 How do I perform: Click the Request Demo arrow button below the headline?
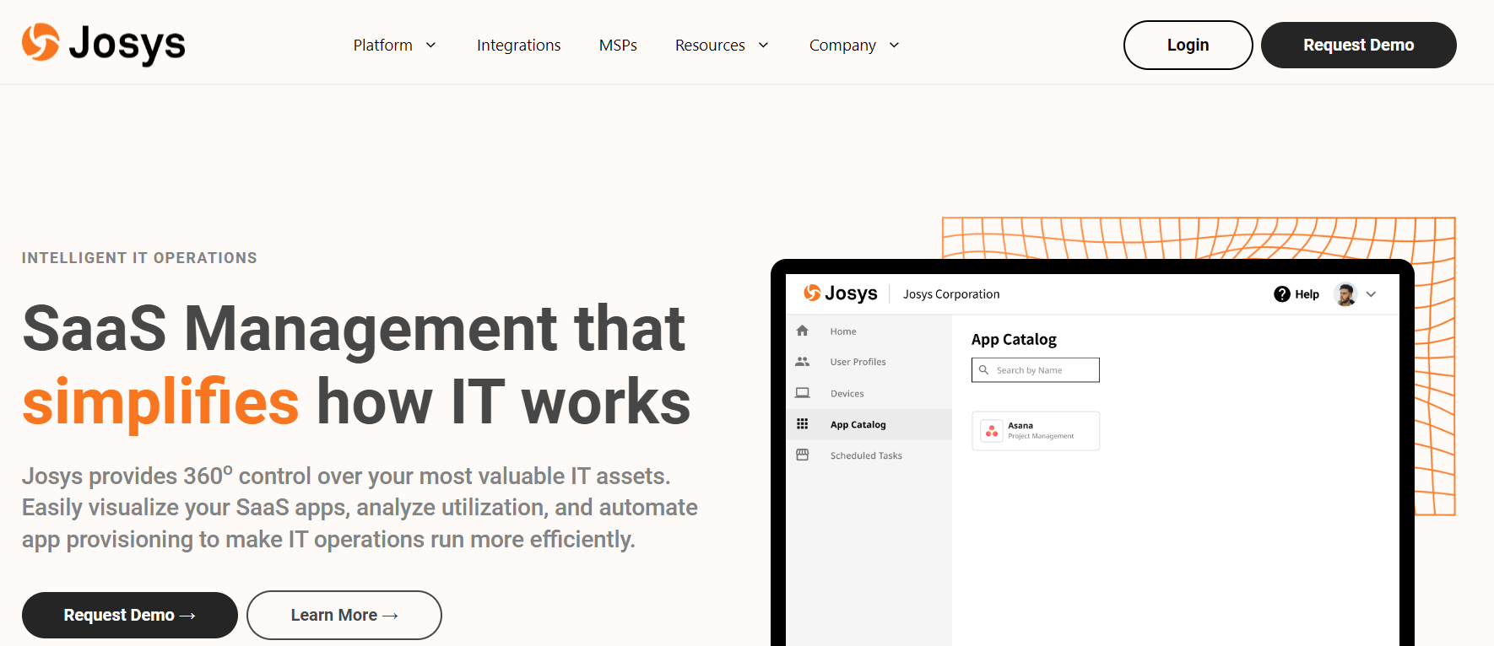click(130, 616)
